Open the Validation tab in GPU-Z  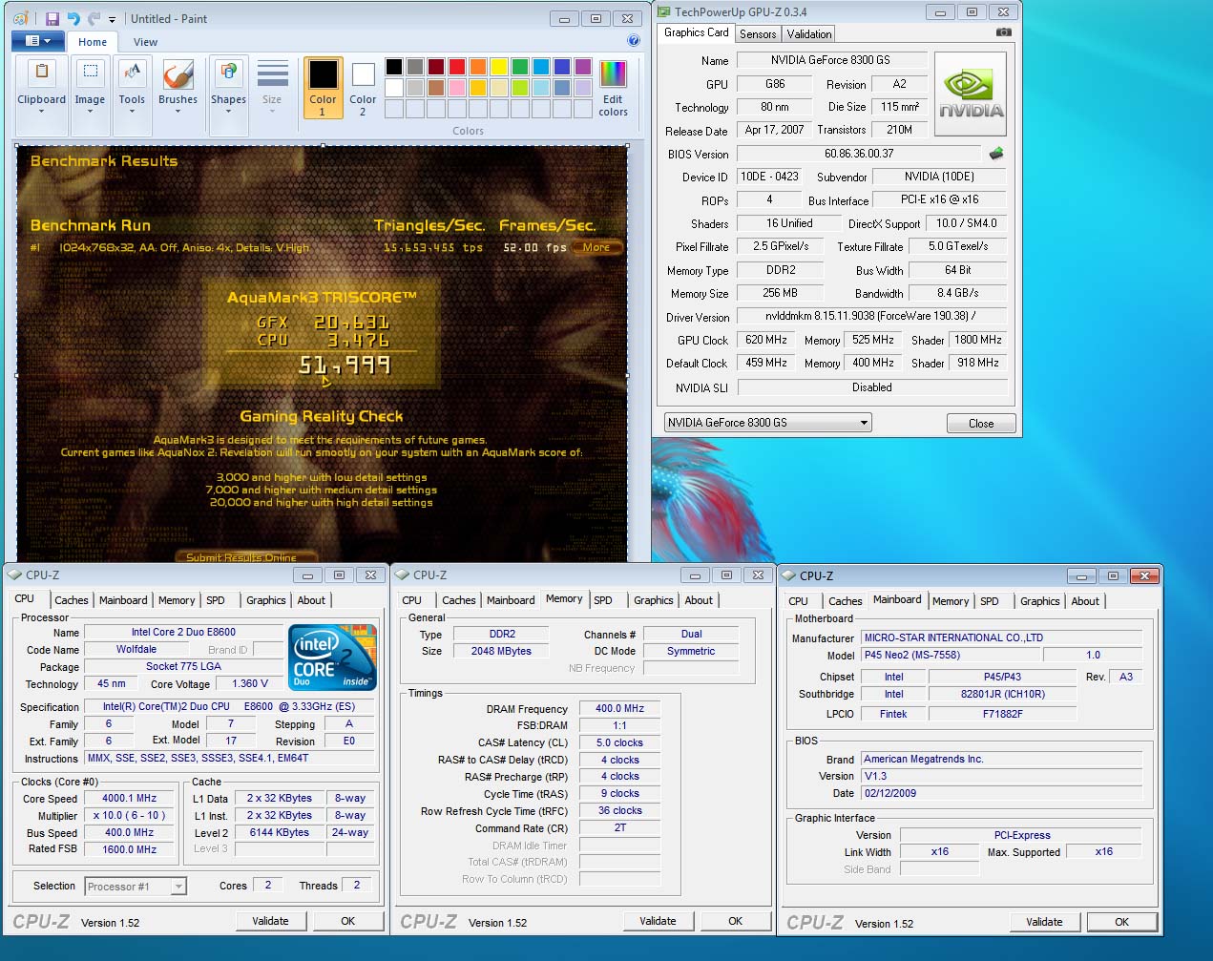tap(809, 34)
